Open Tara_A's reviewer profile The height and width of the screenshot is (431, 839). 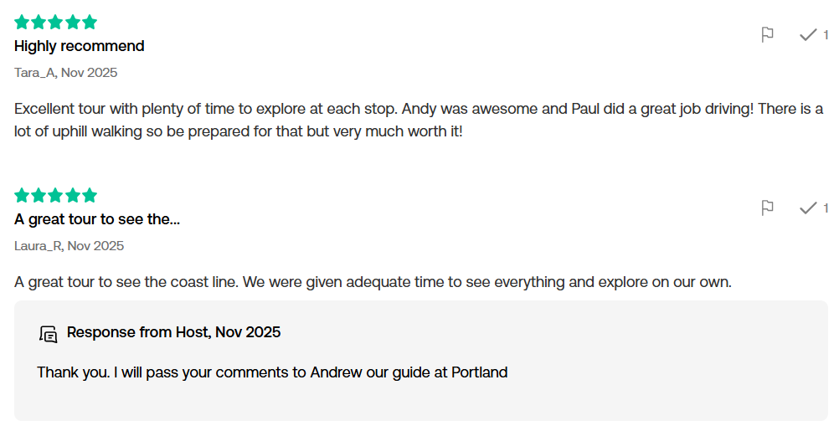pyautogui.click(x=34, y=73)
